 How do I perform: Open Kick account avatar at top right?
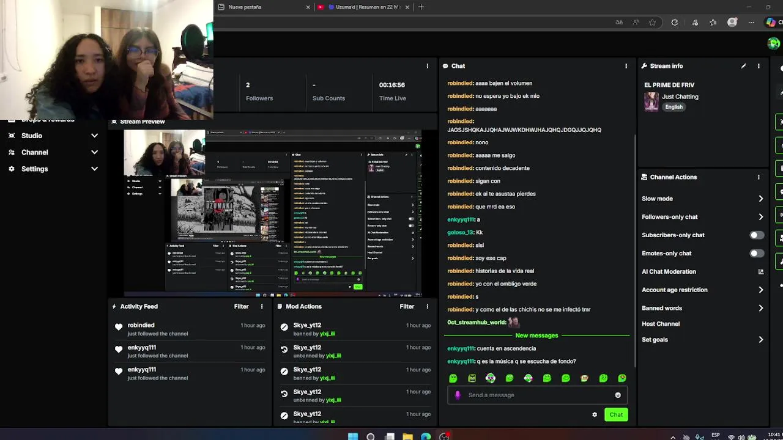(x=774, y=43)
